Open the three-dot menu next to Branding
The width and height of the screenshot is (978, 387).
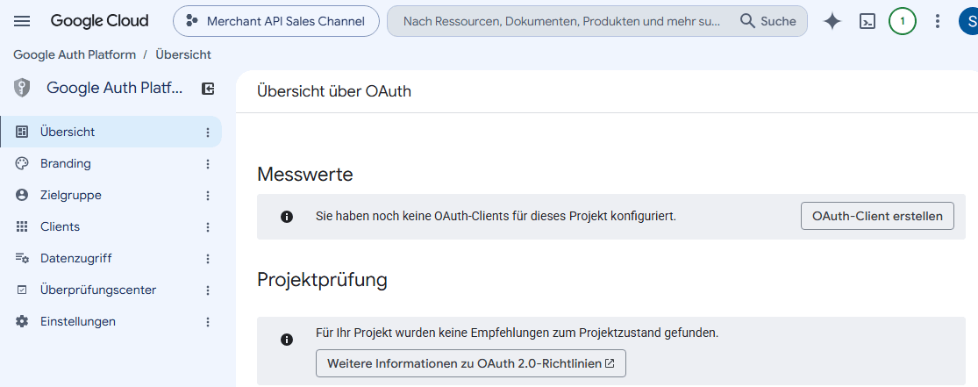(x=208, y=164)
